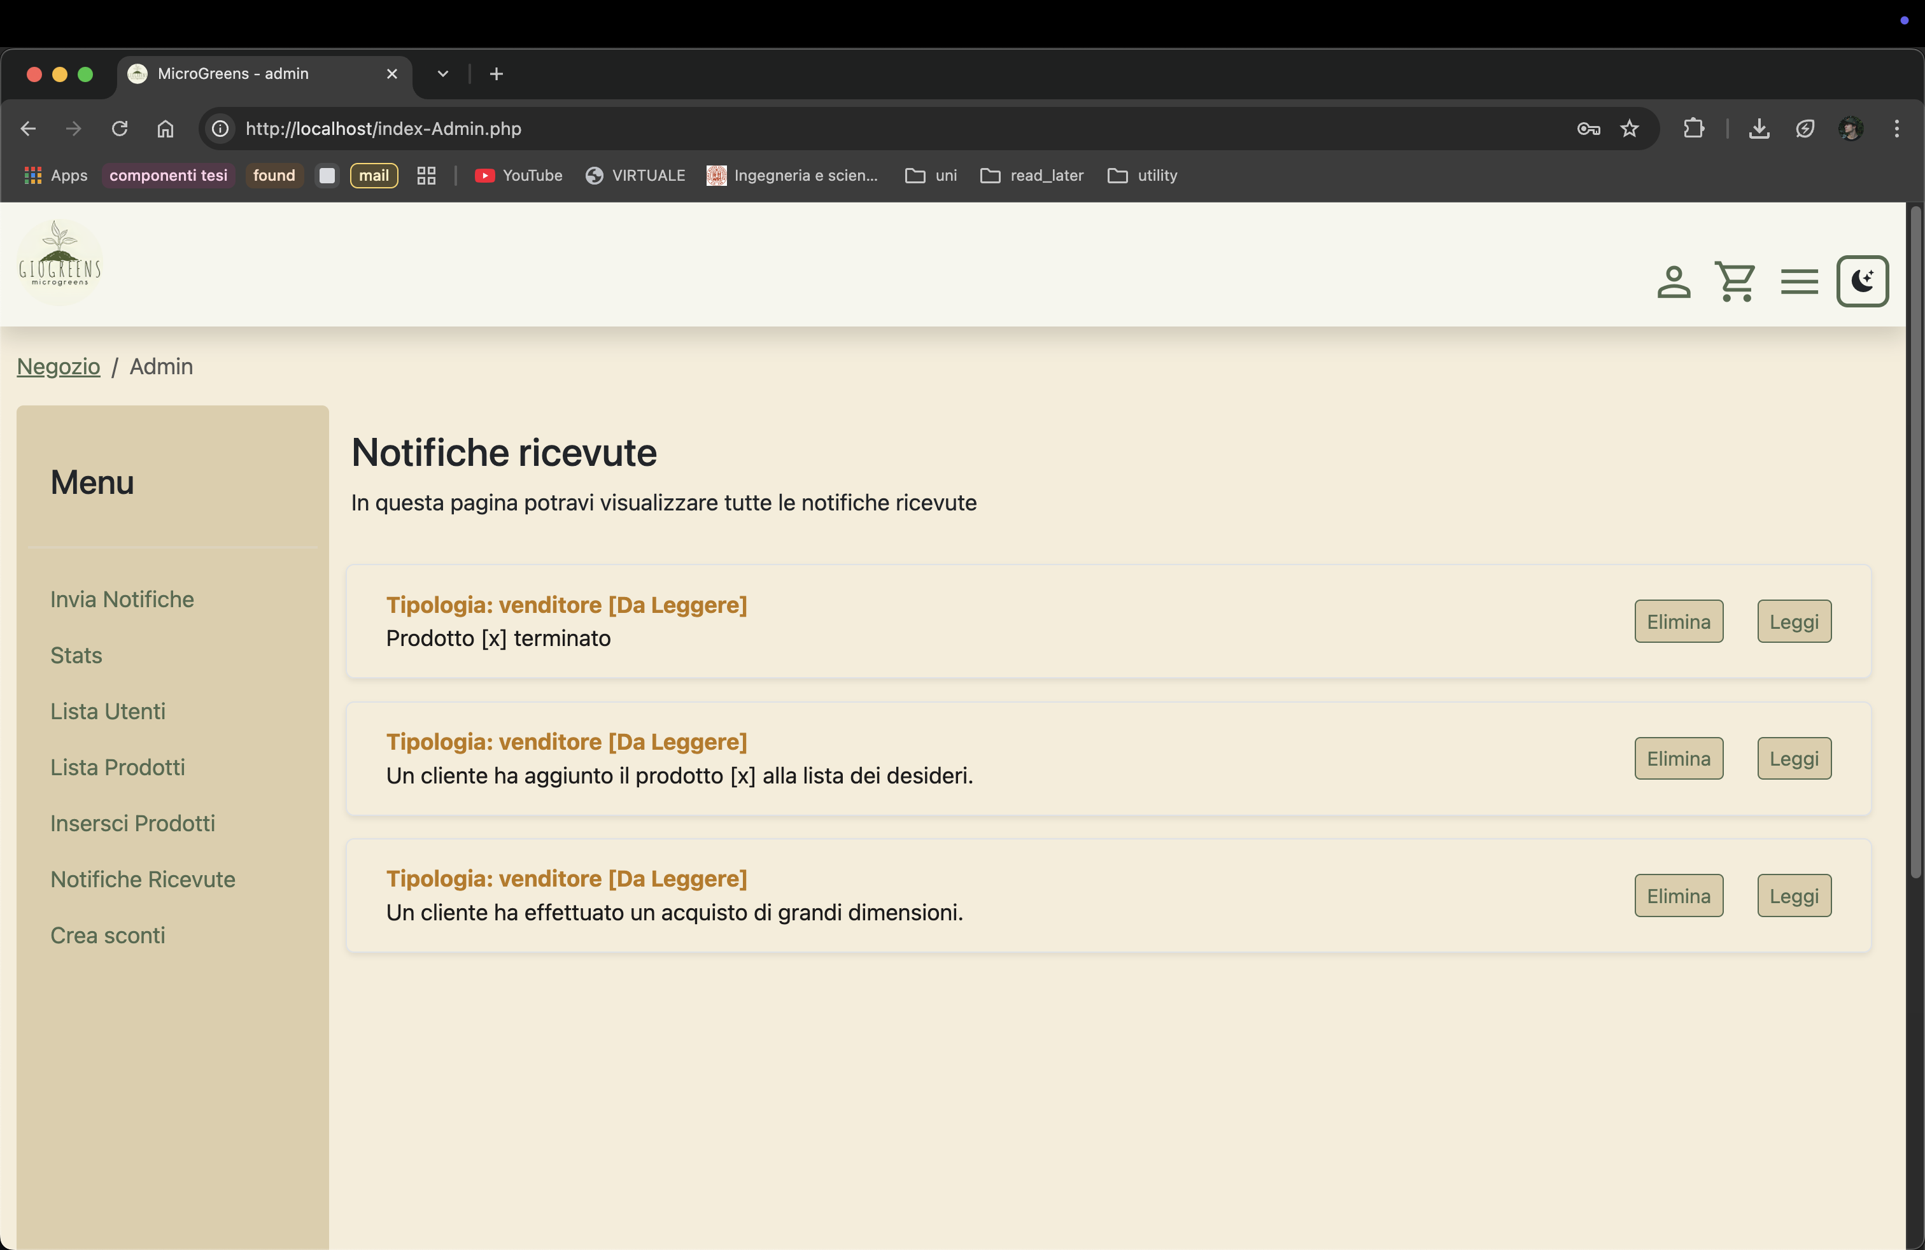1925x1250 pixels.
Task: Open the Chrome three-dot menu
Action: click(1896, 129)
